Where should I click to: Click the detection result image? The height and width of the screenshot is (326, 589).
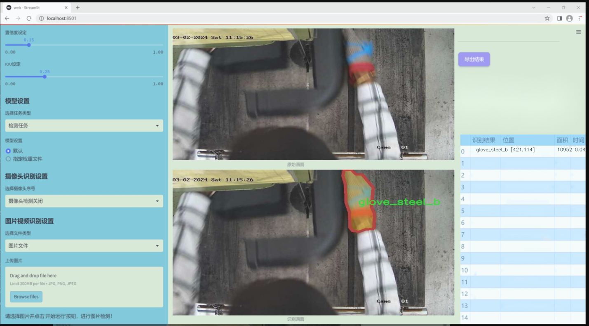pyautogui.click(x=313, y=243)
